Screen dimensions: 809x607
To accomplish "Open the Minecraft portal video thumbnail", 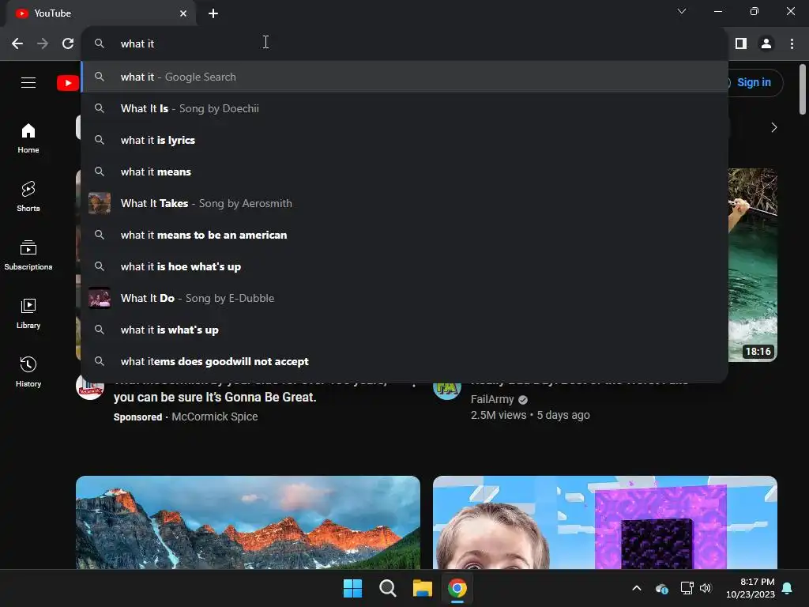I will tap(604, 522).
